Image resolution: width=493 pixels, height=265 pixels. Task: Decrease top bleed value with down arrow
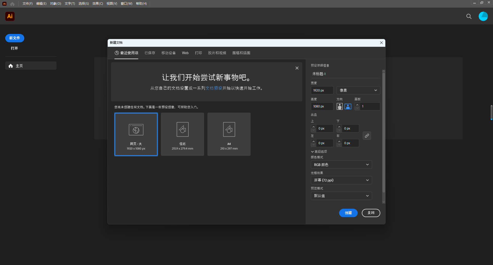click(x=313, y=130)
